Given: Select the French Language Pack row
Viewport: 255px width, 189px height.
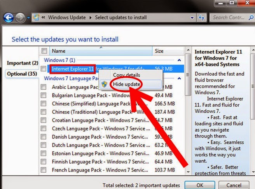Looking at the screenshot, I should point(112,170).
